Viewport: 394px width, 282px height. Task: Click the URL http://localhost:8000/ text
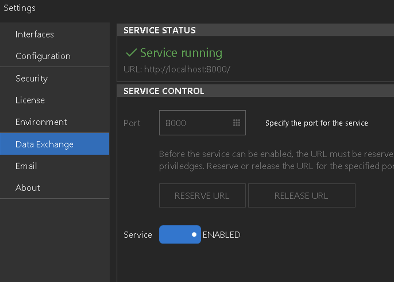click(x=177, y=69)
